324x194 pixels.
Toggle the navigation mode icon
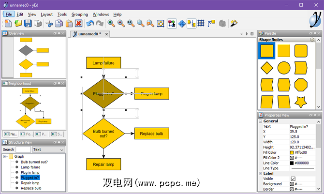tap(182, 23)
